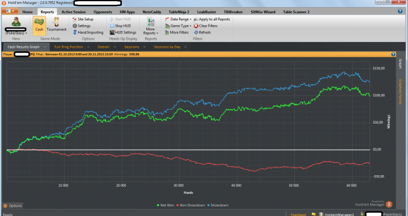Viewport: 408px width, 216px height.
Task: Close the Overall report tab
Action: tap(115, 47)
